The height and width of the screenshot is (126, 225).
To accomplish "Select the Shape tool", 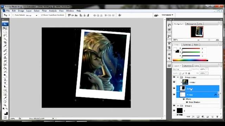I will 5,90.
